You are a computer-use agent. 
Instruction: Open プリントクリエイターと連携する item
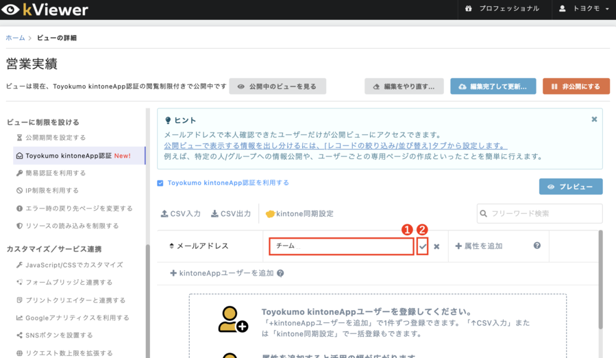point(71,300)
